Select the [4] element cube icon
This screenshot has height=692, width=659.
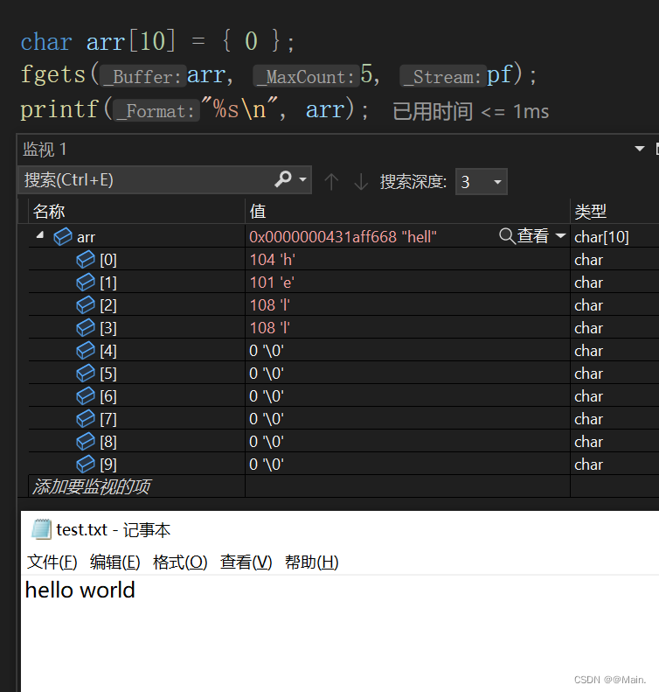tap(85, 351)
